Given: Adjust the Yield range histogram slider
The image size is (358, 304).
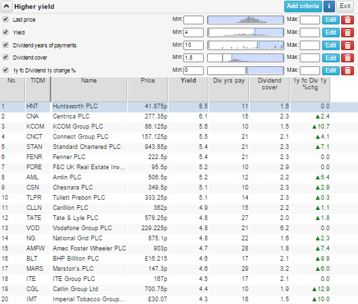Looking at the screenshot, I should point(246,32).
